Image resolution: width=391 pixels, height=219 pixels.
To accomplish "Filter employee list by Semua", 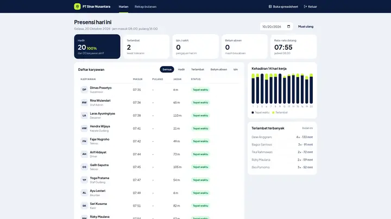I will pyautogui.click(x=167, y=70).
